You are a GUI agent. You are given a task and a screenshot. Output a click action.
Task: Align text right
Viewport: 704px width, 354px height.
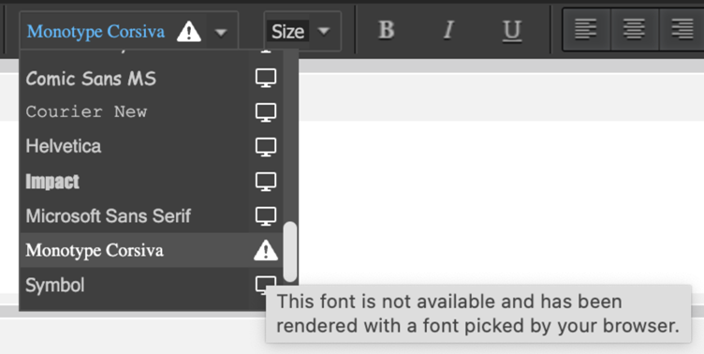[x=682, y=30]
